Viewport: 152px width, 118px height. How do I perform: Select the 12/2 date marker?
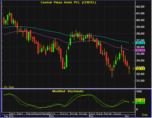coord(92,114)
